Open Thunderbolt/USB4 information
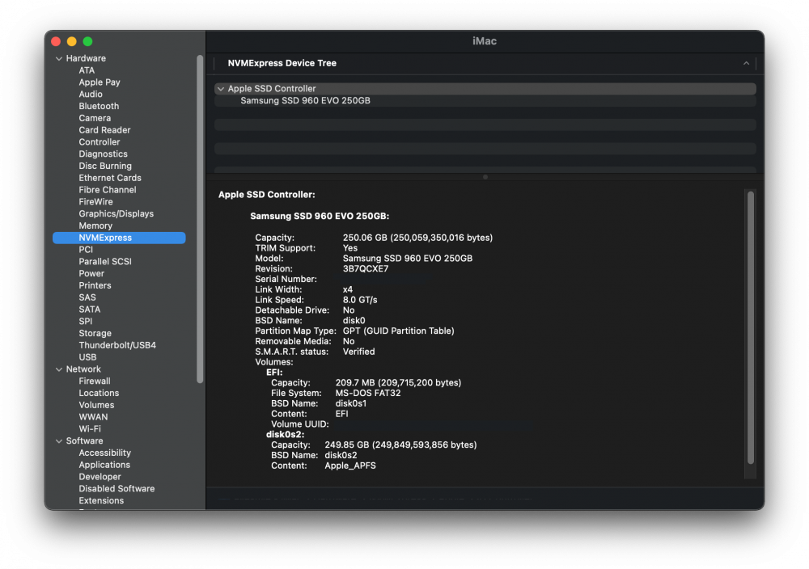This screenshot has height=569, width=809. coord(117,345)
